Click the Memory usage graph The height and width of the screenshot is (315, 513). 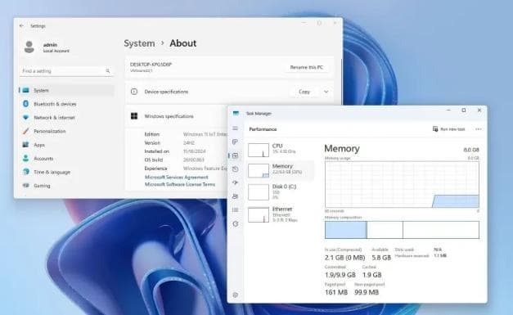coord(402,184)
